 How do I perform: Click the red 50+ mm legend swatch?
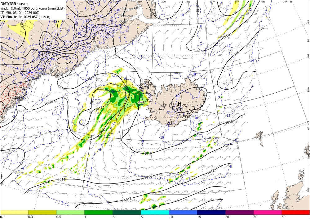[x=296, y=213]
